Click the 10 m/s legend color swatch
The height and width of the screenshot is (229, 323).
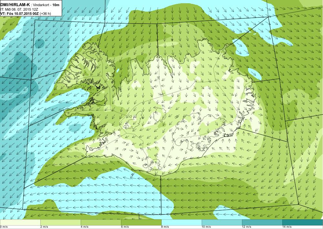point(222,223)
